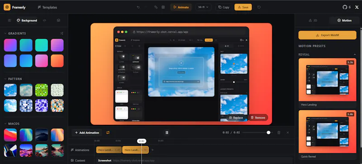Select the Motion tab

tap(344, 20)
